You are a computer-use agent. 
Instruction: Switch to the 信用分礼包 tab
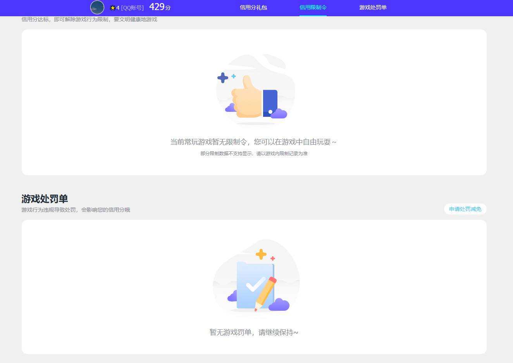click(x=253, y=7)
